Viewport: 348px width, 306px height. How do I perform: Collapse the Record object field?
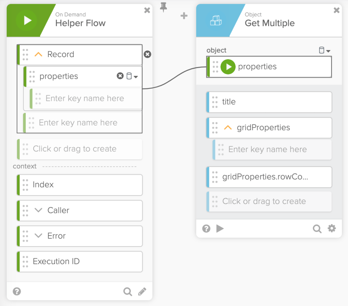(38, 54)
